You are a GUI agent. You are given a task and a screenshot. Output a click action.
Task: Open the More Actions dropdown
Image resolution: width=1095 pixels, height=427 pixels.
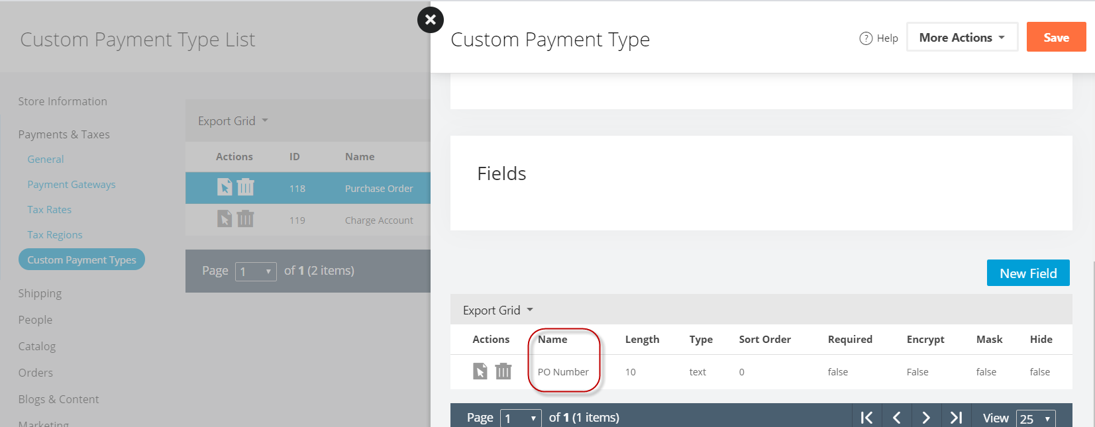[x=962, y=38]
